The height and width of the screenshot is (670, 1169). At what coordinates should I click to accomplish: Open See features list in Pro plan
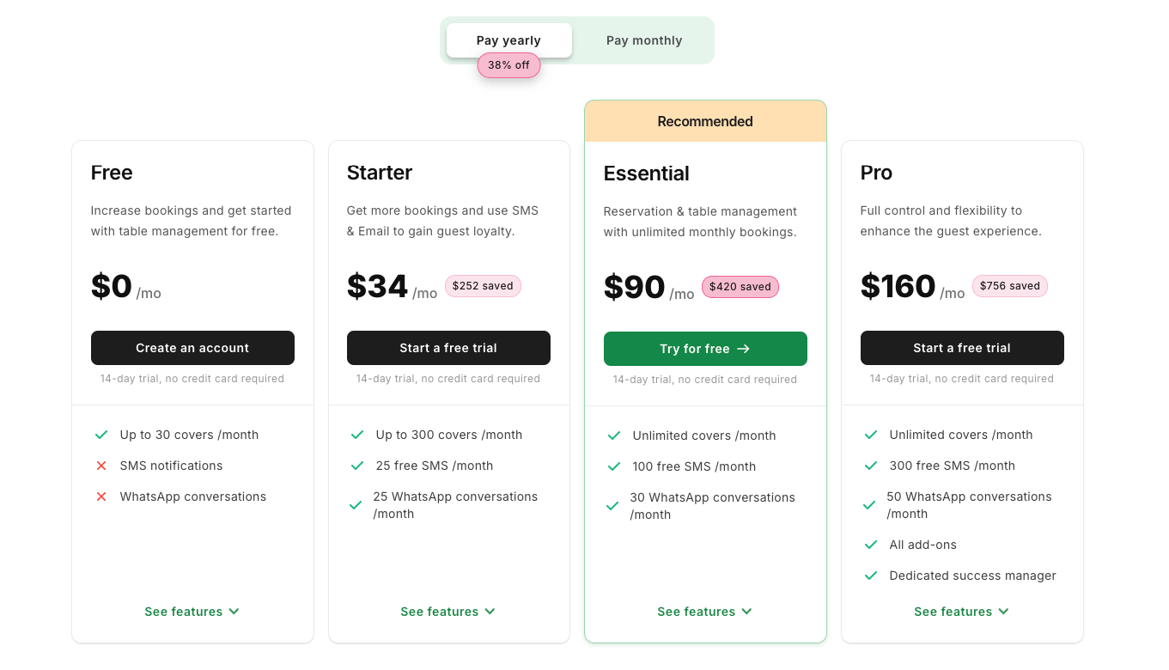961,612
